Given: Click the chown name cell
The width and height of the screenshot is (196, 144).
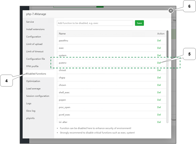Looking at the screenshot, I should pyautogui.click(x=62, y=85).
